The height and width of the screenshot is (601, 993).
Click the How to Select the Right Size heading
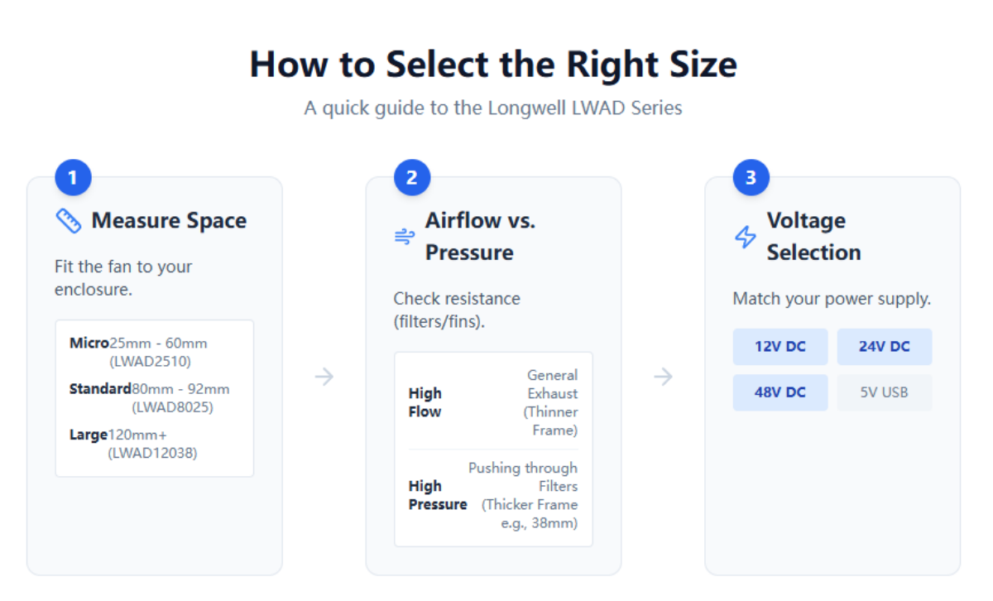coord(493,64)
